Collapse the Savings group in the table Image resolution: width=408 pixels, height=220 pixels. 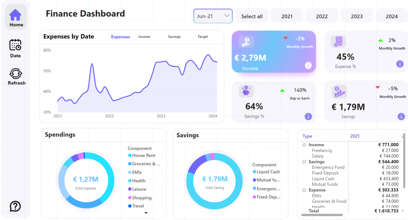point(304,162)
